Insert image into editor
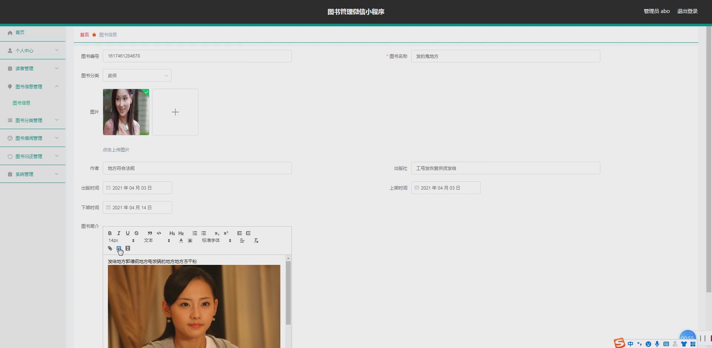This screenshot has height=348, width=712. point(119,248)
